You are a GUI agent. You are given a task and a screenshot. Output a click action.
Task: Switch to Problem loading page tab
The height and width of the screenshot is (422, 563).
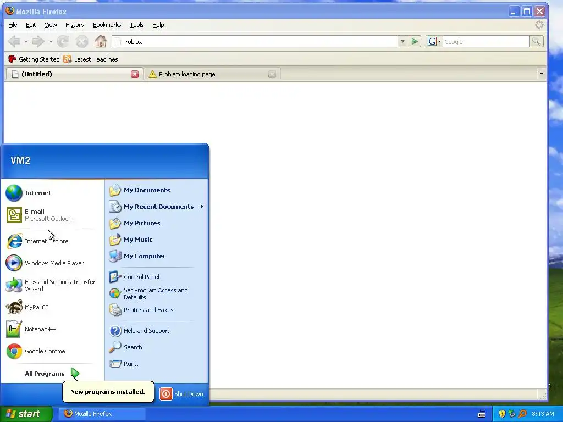(x=212, y=74)
